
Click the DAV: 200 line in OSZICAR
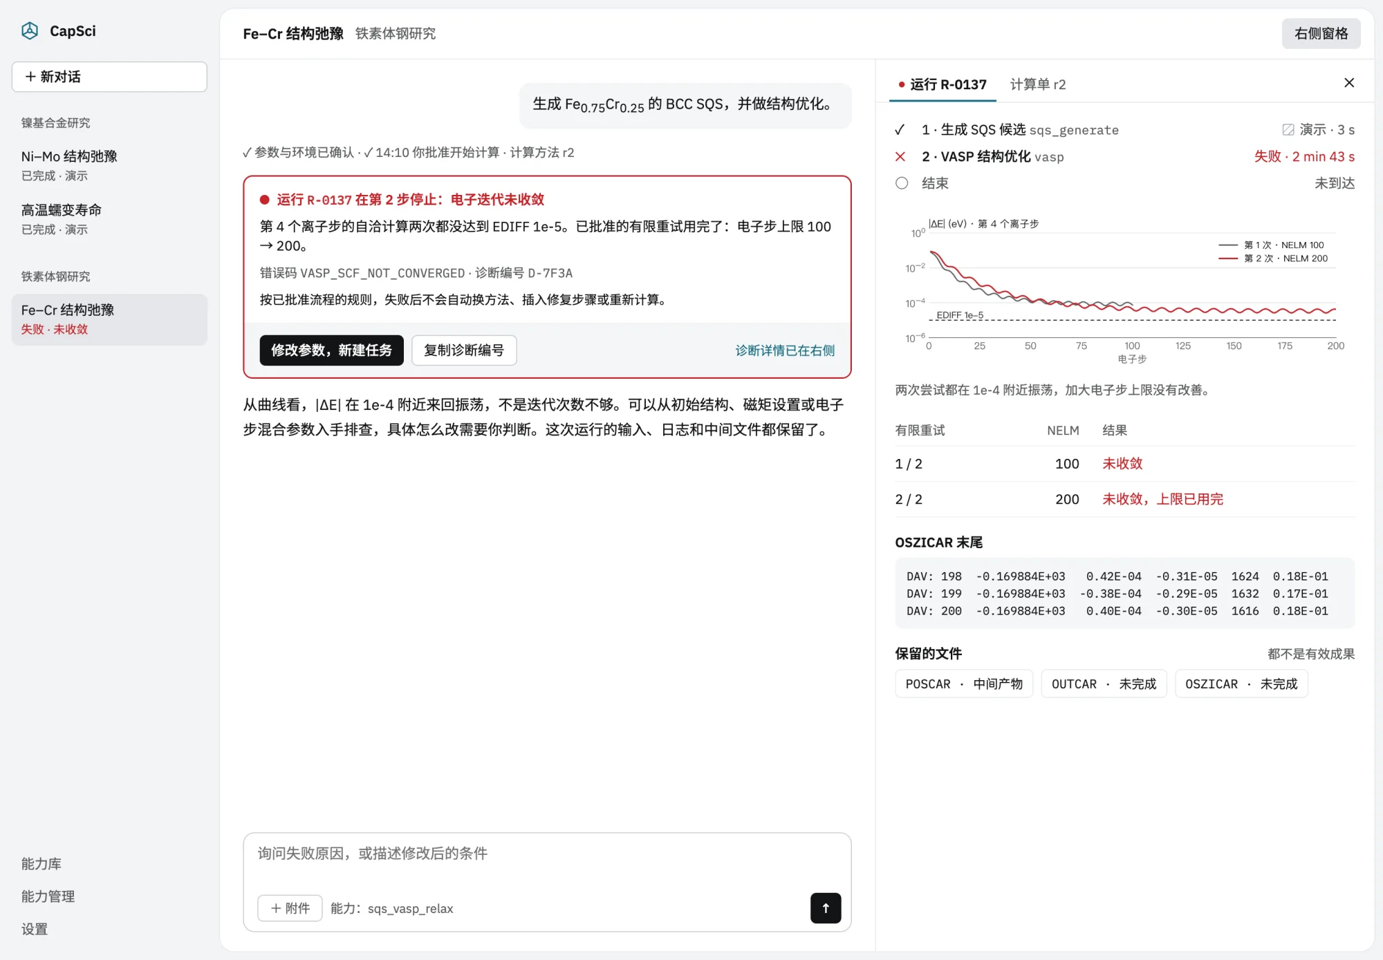pos(1117,611)
